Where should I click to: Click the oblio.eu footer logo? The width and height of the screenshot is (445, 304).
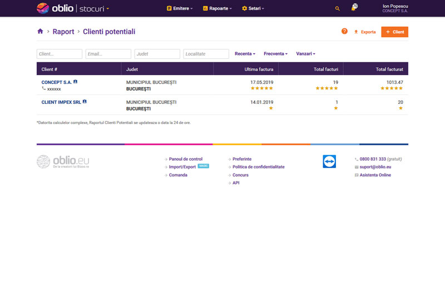(63, 161)
